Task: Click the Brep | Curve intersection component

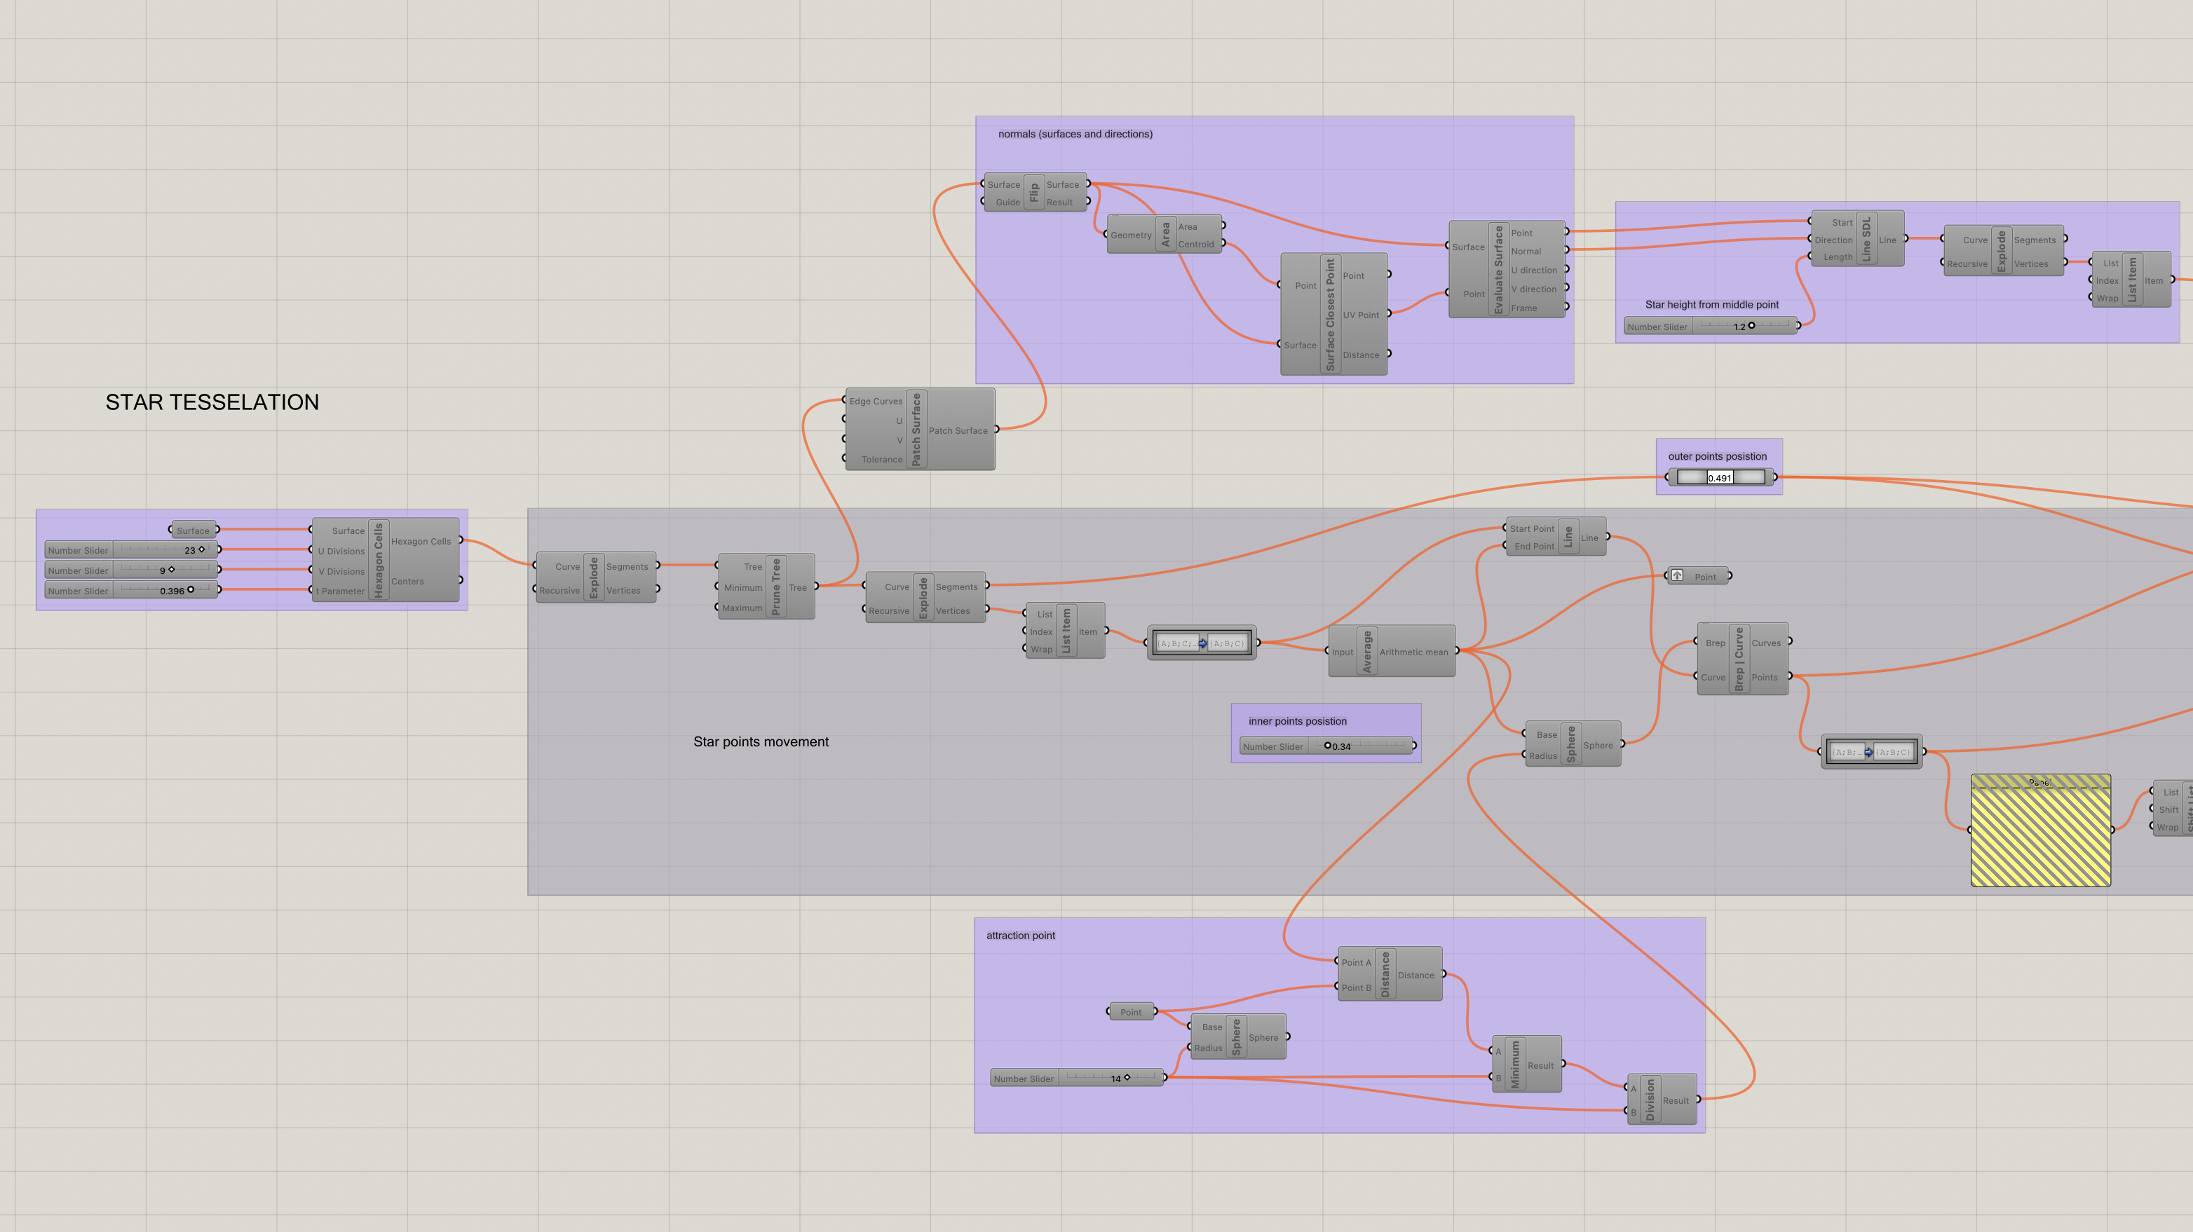Action: pos(1739,659)
